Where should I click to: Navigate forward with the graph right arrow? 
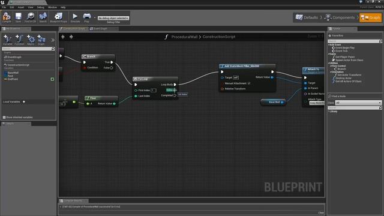coord(71,37)
